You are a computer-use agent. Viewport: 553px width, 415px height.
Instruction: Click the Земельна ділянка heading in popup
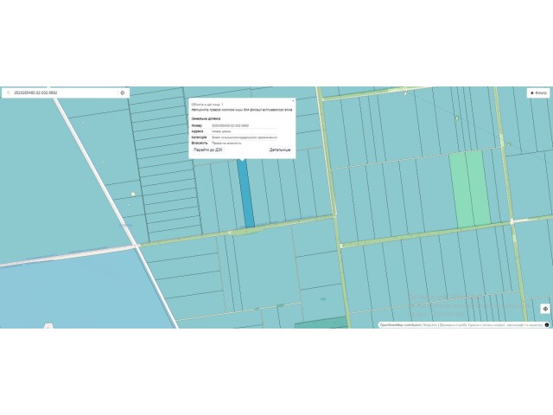pyautogui.click(x=206, y=119)
